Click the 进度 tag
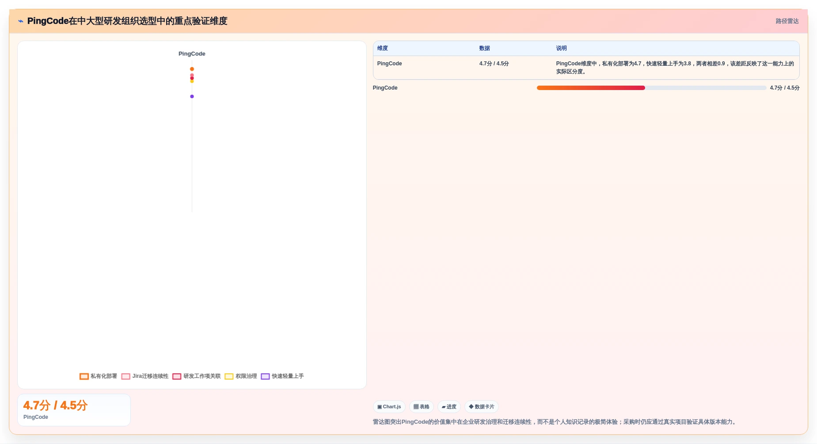 [x=449, y=407]
